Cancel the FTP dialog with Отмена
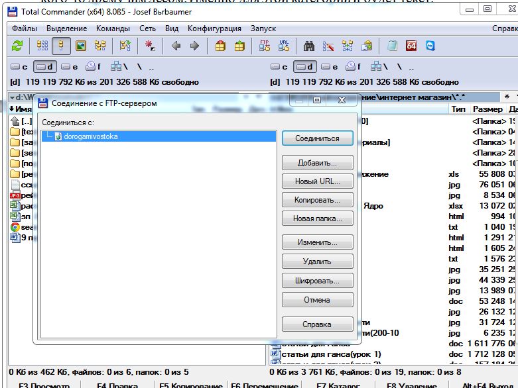The image size is (518, 388). point(318,300)
